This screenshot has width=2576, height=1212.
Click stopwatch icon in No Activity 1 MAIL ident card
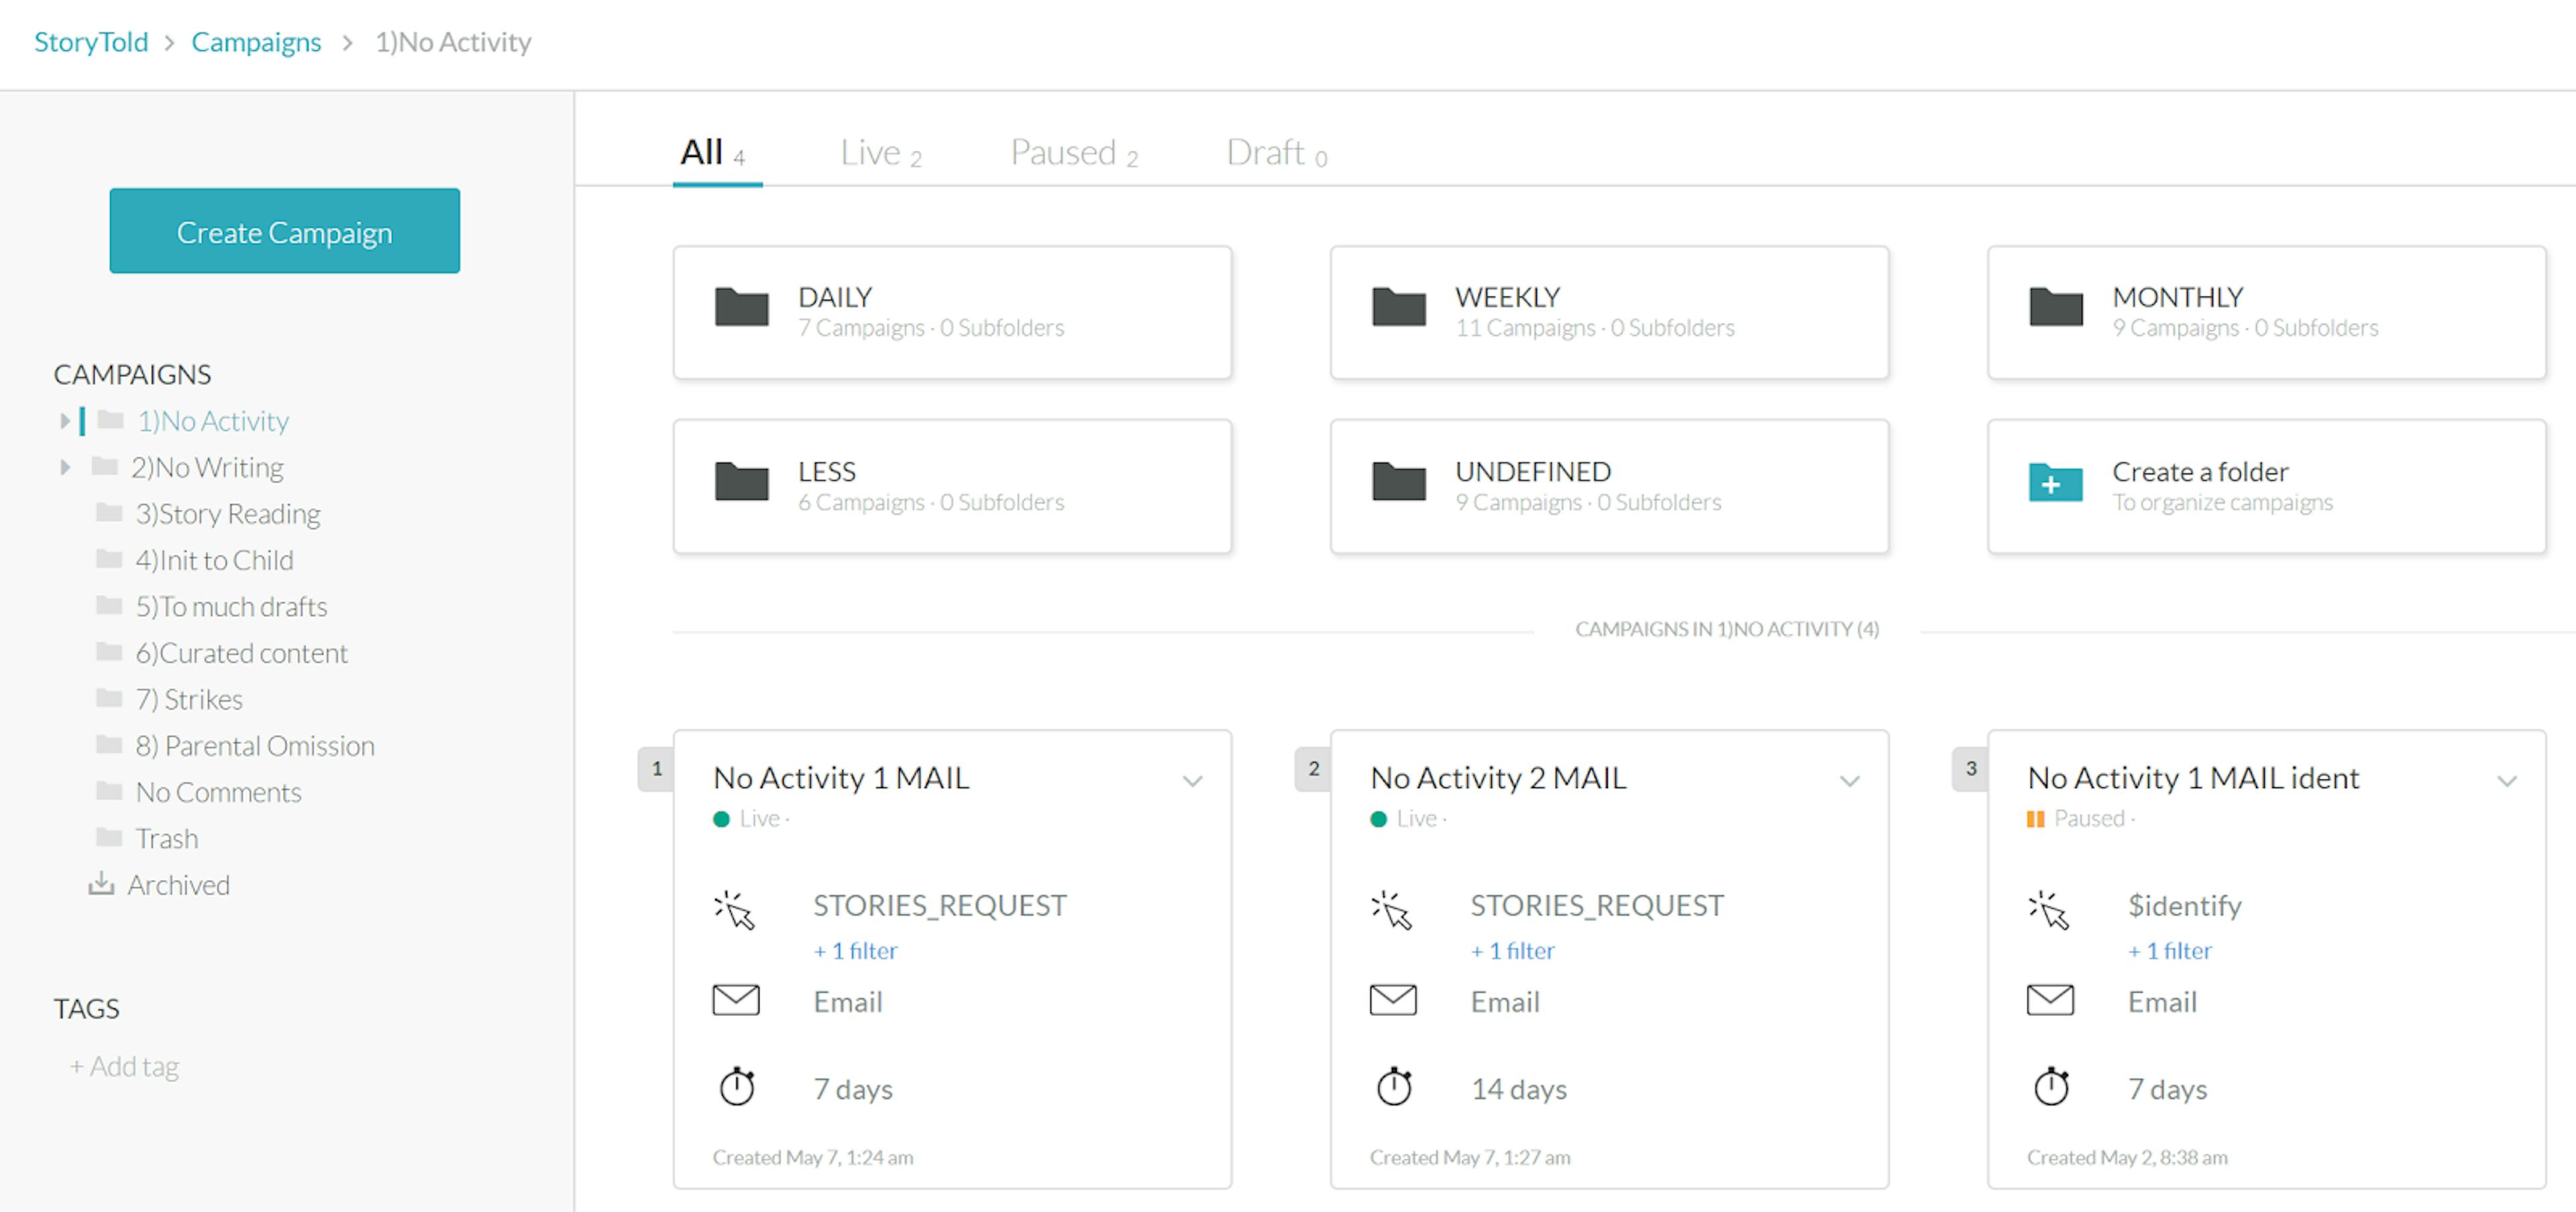click(2051, 1086)
